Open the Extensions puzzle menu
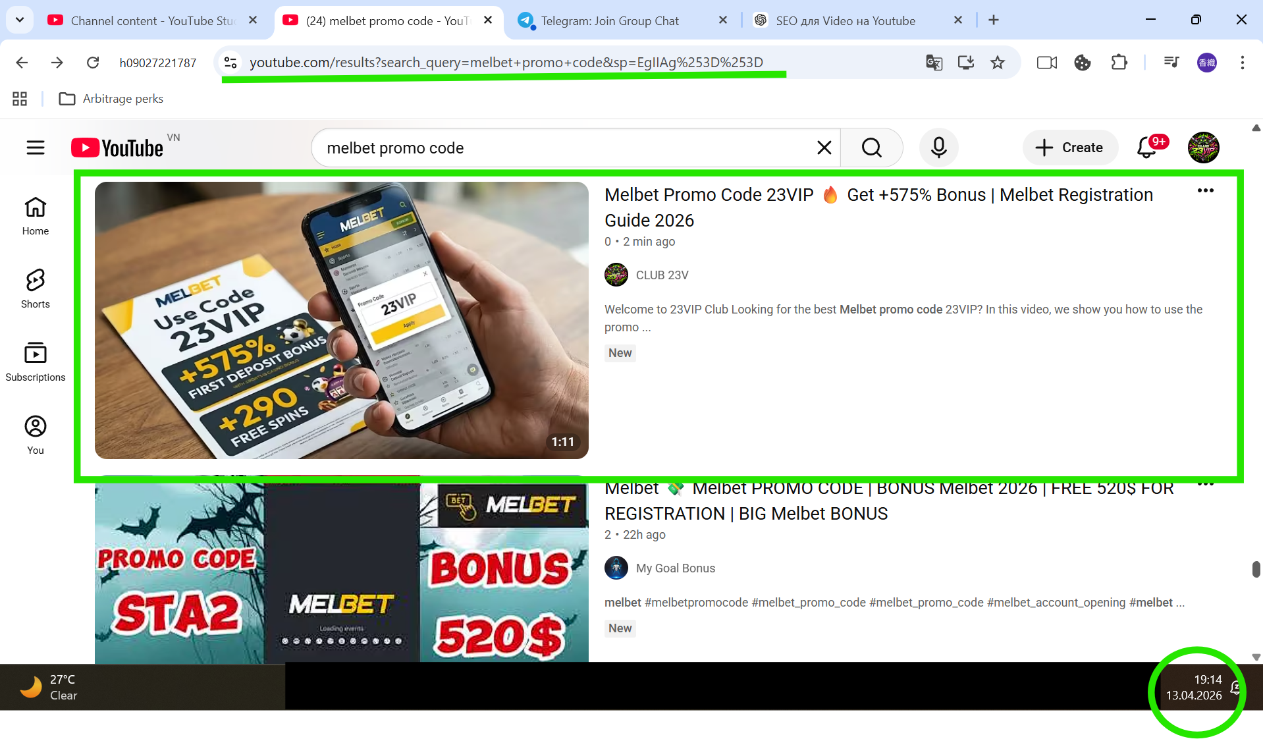The image size is (1263, 739). coord(1119,63)
